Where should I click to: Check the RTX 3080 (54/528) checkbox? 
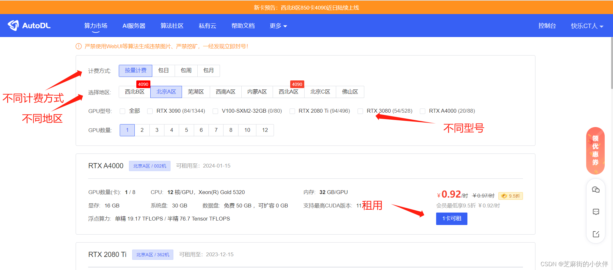(x=360, y=111)
